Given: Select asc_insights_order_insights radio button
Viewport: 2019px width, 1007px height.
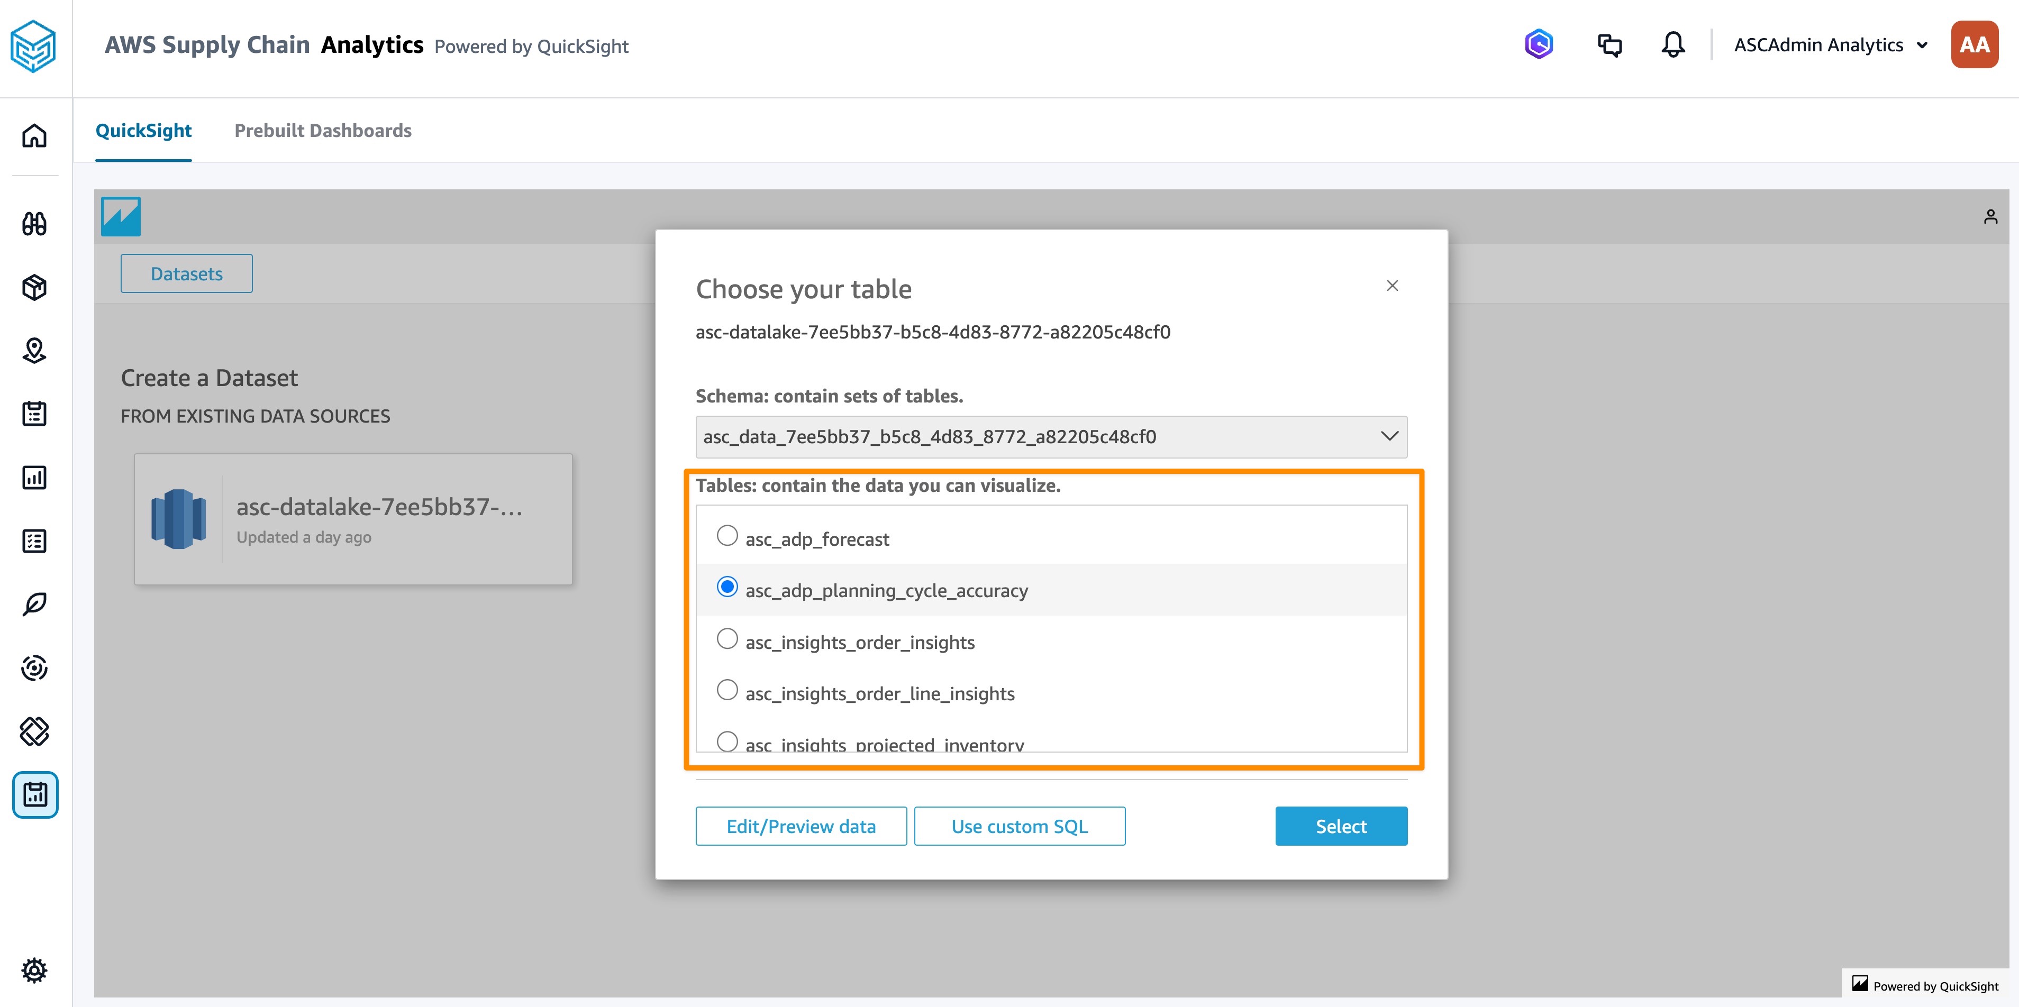Looking at the screenshot, I should [727, 639].
